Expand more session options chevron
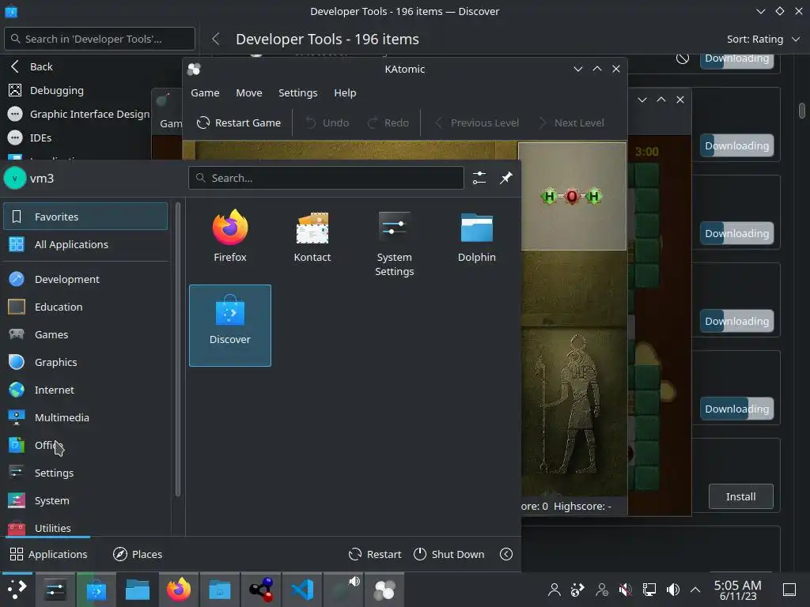 506,554
